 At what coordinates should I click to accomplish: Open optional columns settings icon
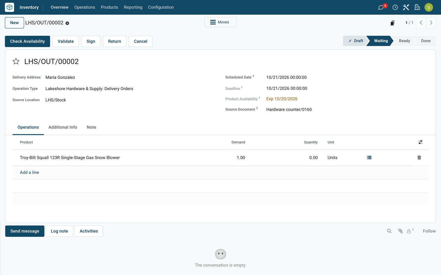[x=420, y=142]
